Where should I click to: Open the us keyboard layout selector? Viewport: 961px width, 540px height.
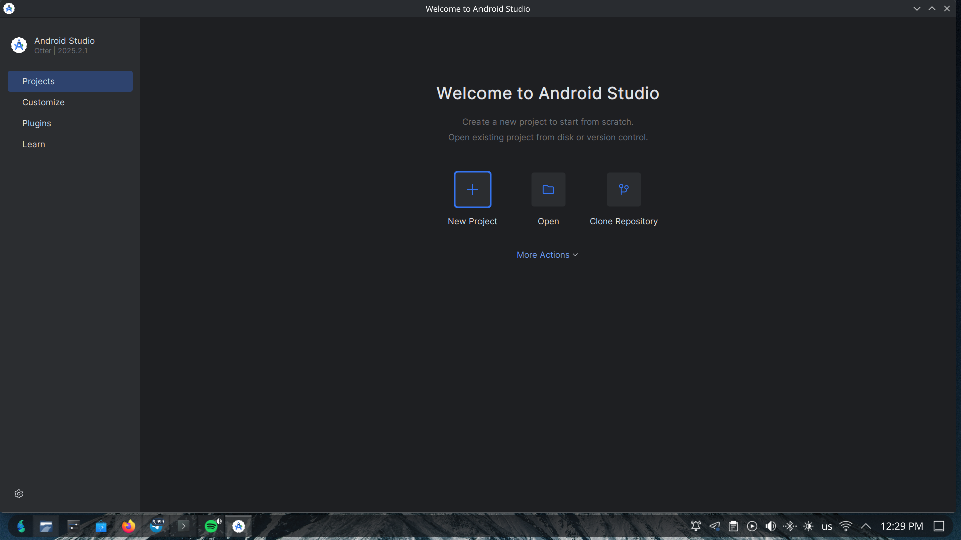pos(827,526)
